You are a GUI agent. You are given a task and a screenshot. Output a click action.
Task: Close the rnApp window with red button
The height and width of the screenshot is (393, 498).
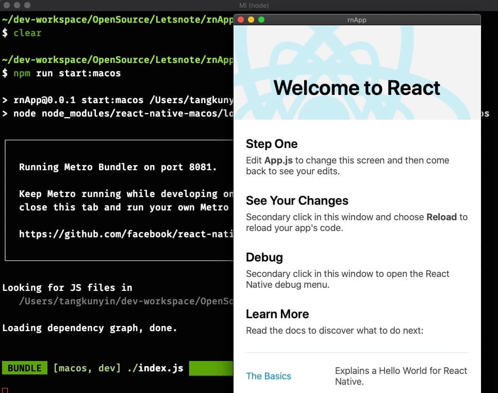tap(241, 20)
